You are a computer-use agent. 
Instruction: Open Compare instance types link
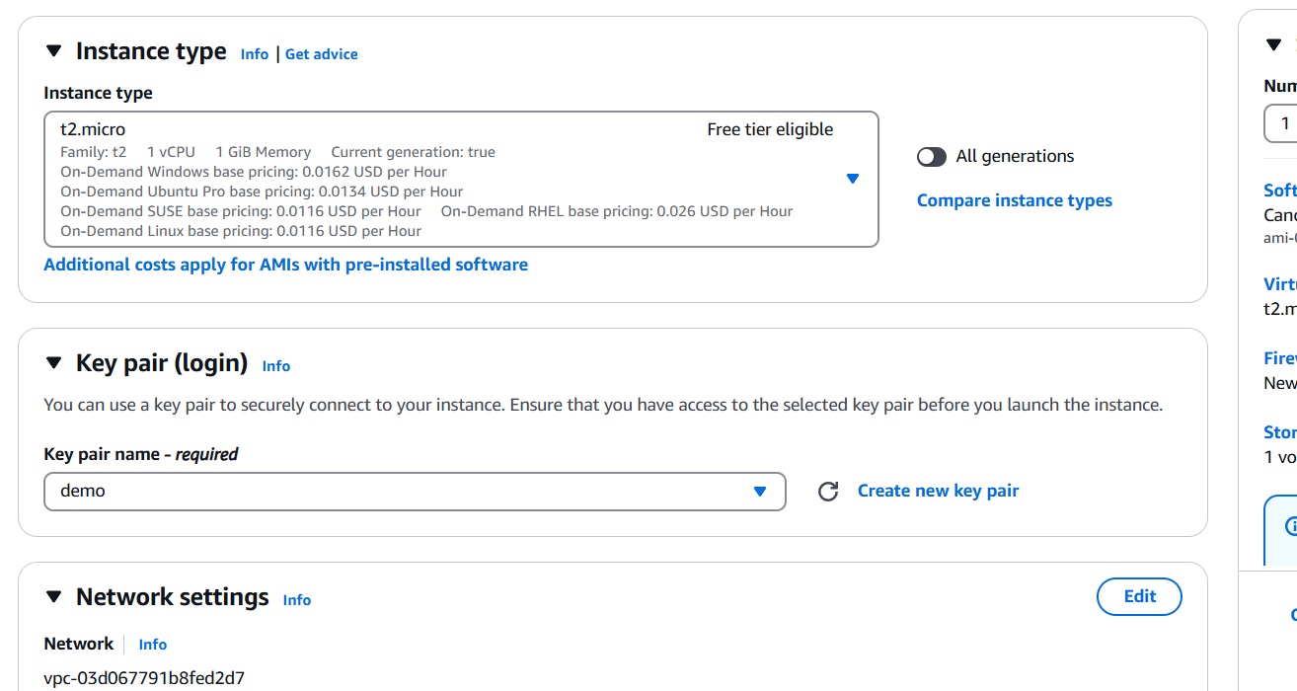click(x=1015, y=200)
